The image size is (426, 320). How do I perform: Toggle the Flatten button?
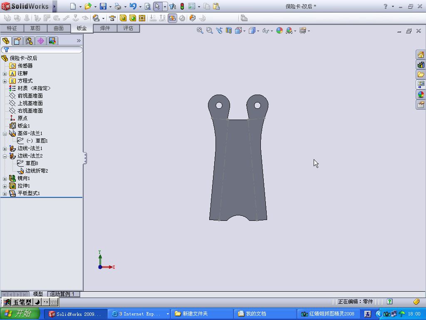pos(172,18)
